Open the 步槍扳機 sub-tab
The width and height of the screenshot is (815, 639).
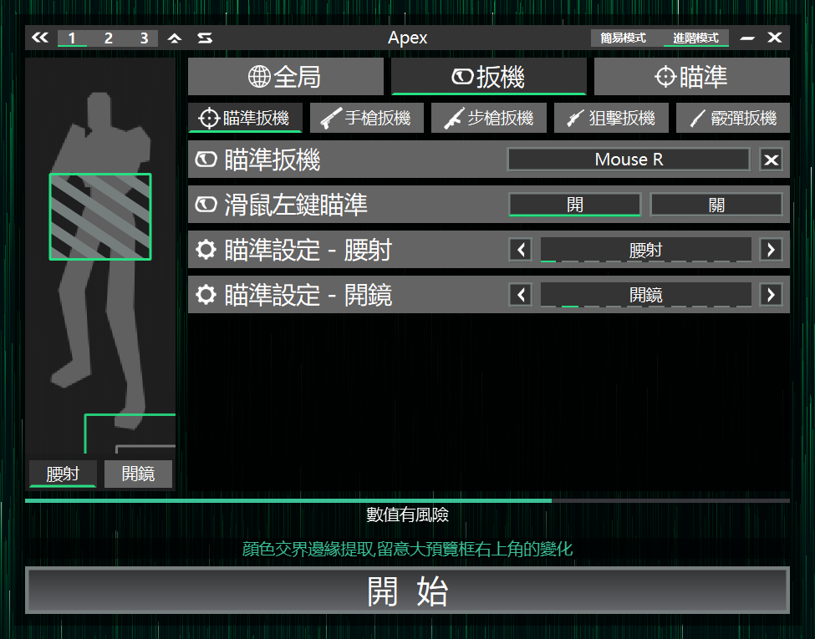(489, 118)
